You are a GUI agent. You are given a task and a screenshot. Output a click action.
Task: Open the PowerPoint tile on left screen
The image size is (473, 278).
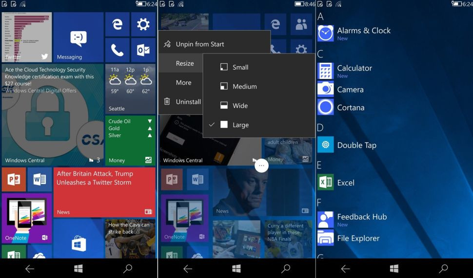coord(14,180)
